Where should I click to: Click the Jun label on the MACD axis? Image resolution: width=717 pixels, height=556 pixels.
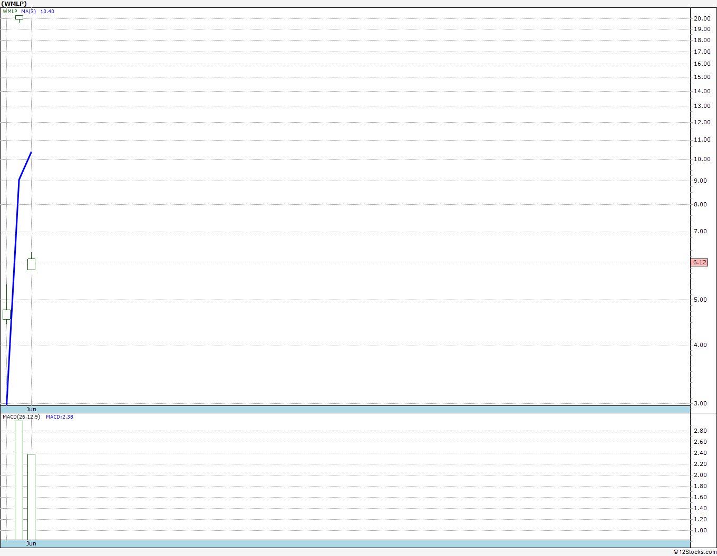click(32, 543)
